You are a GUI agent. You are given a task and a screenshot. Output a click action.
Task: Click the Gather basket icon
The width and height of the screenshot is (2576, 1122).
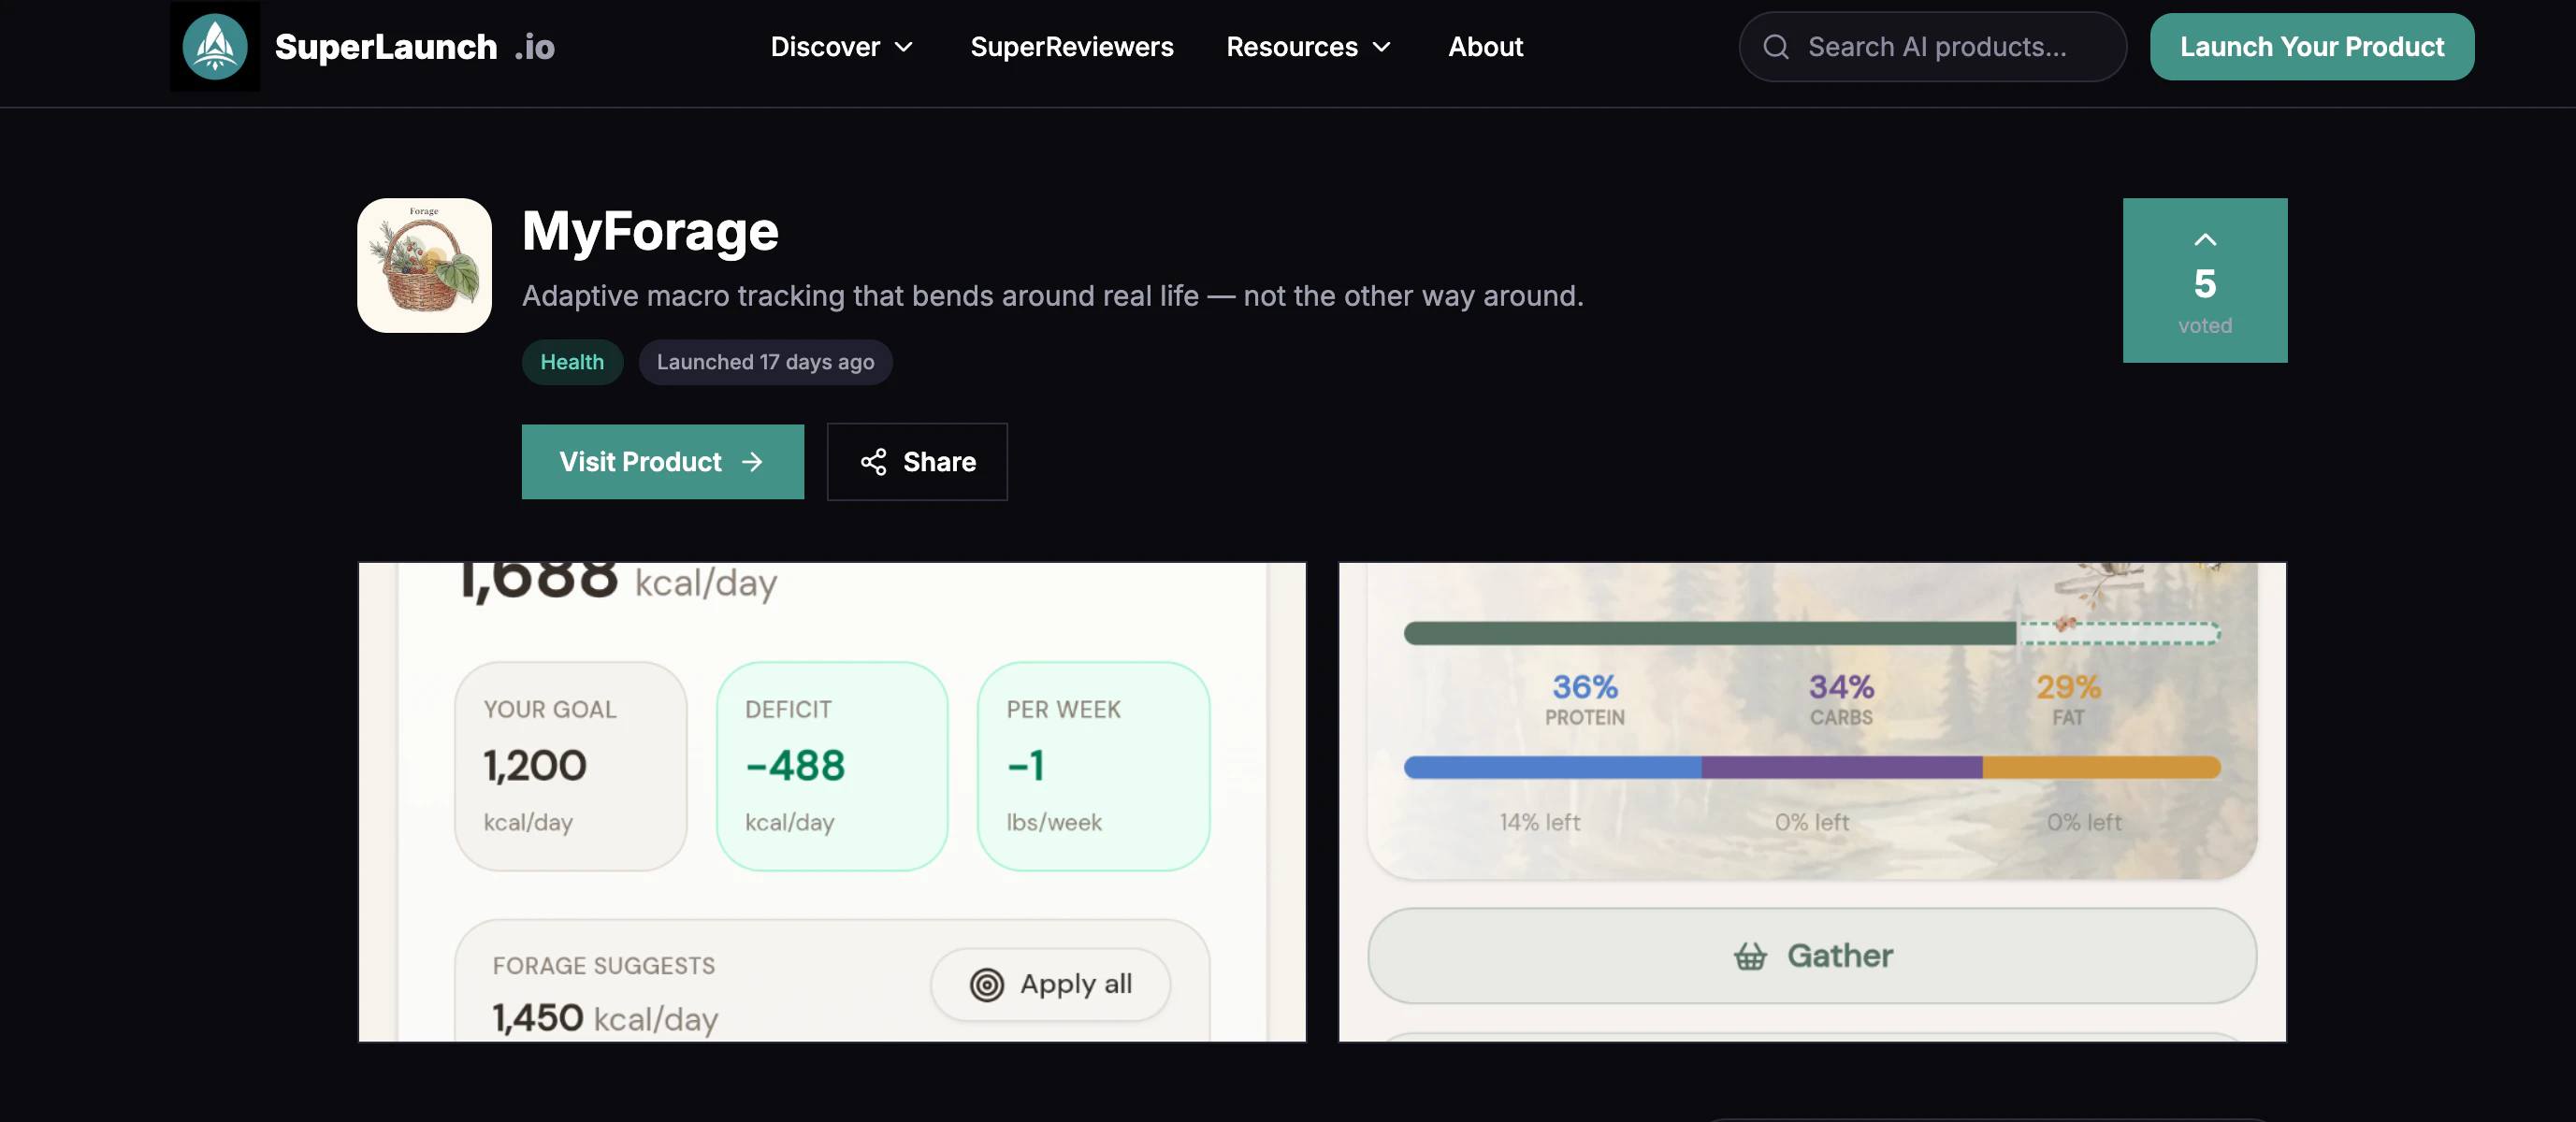tap(1750, 956)
